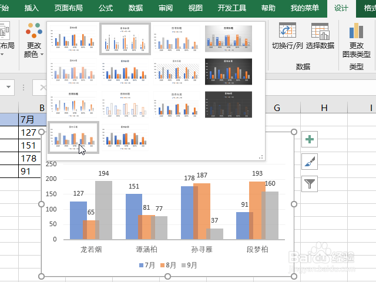Select column G header

click(277, 108)
